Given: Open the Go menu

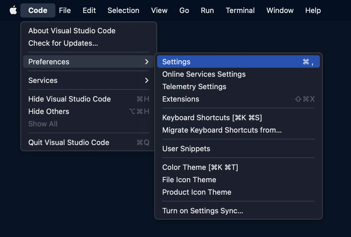Looking at the screenshot, I should tap(184, 10).
